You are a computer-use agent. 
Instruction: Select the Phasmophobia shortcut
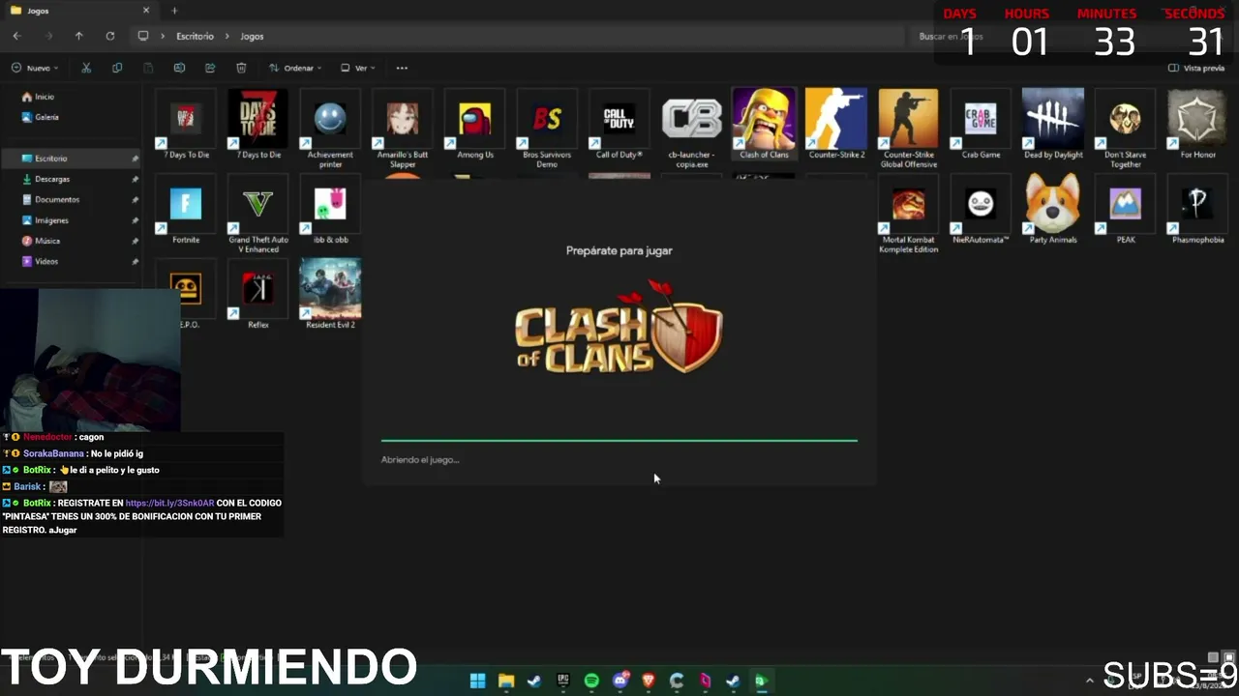point(1197,211)
